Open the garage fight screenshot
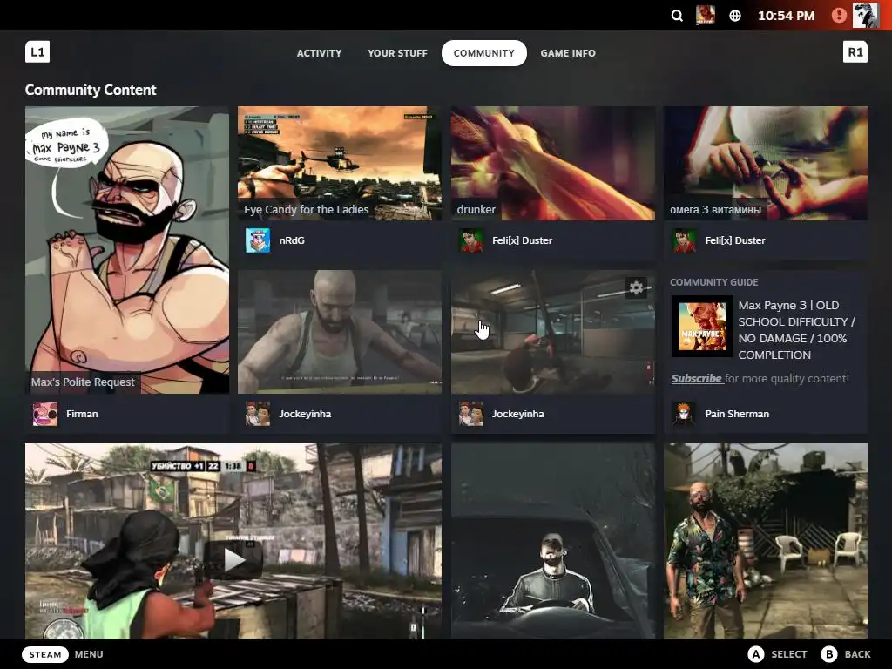The image size is (892, 669). pyautogui.click(x=553, y=332)
